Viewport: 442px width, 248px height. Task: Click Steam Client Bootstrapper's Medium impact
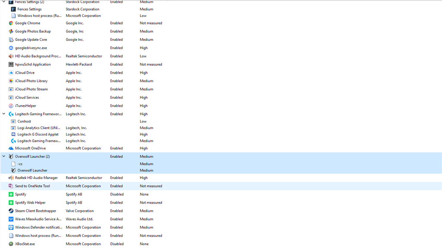pos(146,211)
